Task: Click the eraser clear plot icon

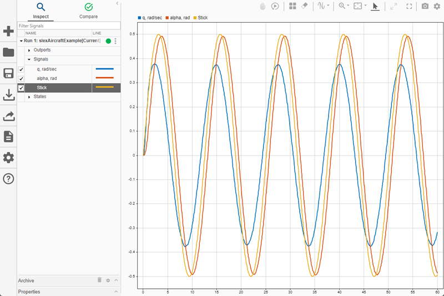Action: 304,6
